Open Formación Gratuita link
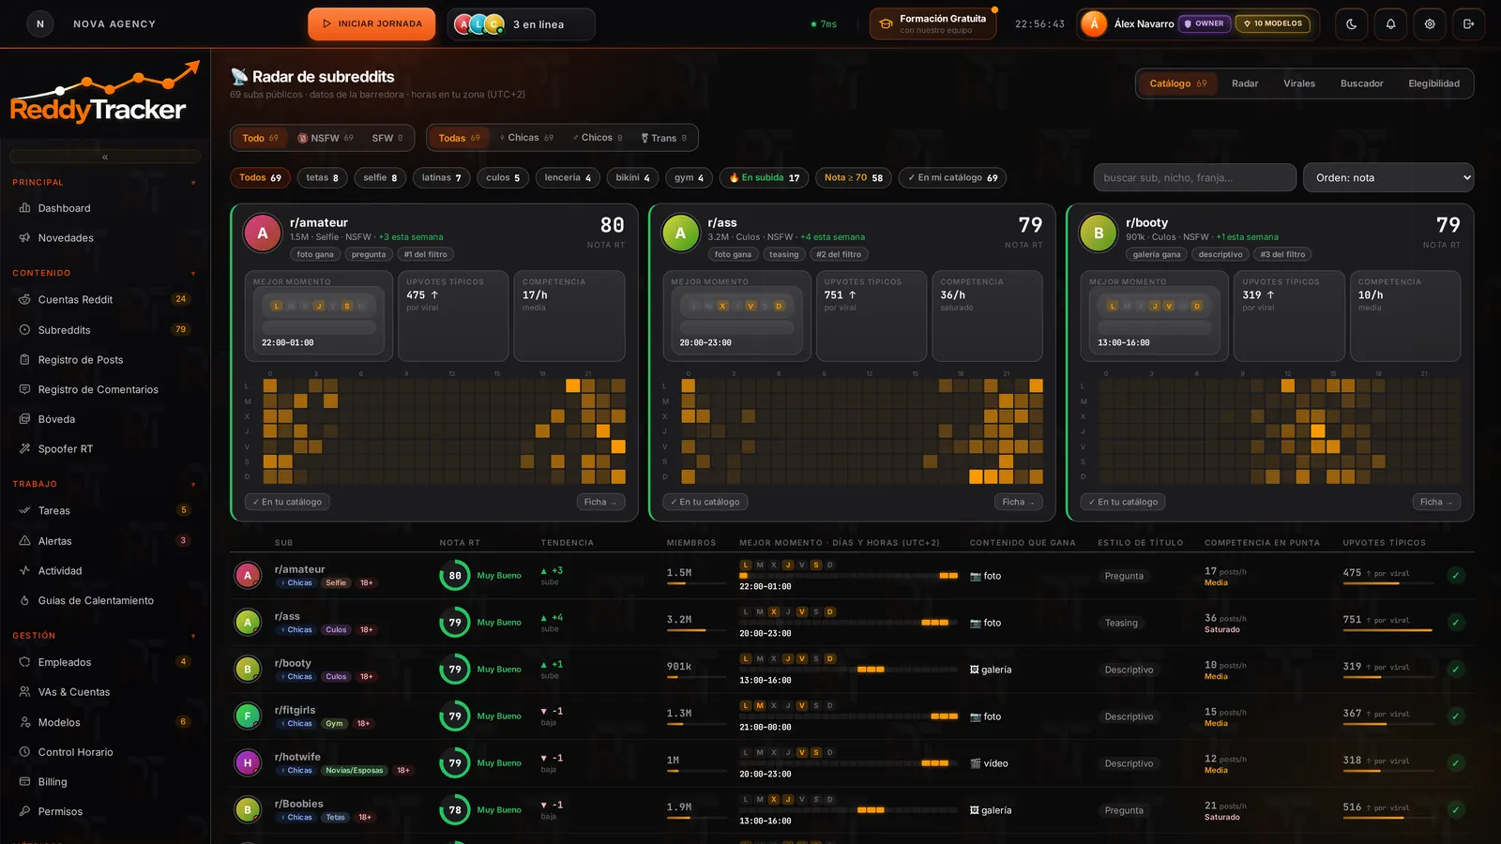Viewport: 1501px width, 844px height. point(933,24)
